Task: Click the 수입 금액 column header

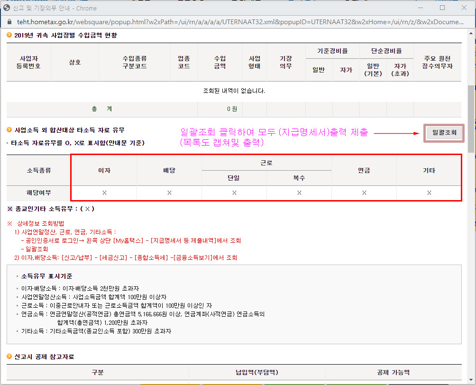Action: [220, 62]
